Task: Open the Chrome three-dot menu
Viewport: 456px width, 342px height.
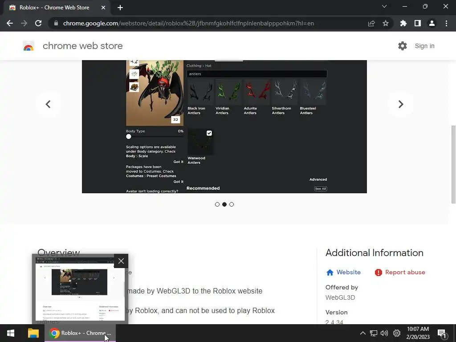Action: pyautogui.click(x=446, y=23)
